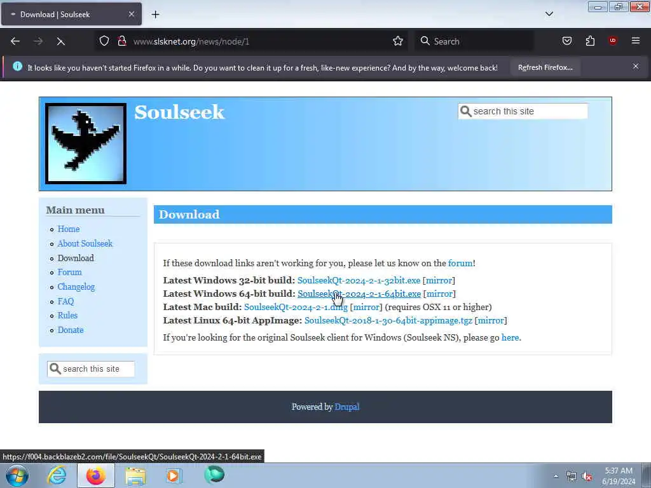
Task: Open the clock showing 5:37 AM
Action: tap(619, 476)
